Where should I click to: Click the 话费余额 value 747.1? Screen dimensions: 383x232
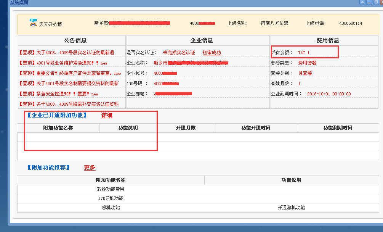303,53
